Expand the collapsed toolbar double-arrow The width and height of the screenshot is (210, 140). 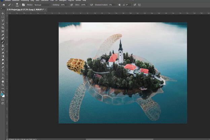click(1, 8)
